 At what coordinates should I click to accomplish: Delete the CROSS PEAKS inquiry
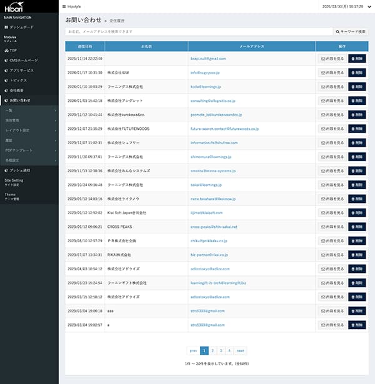pos(357,227)
